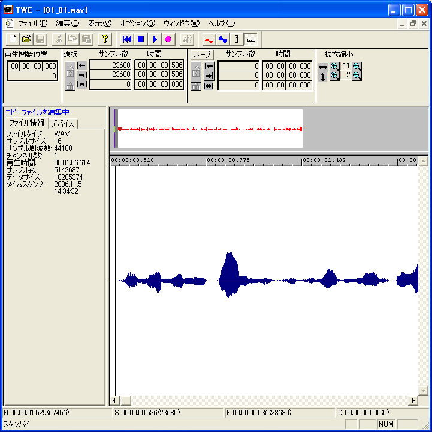432x432 pixels.
Task: Click loop range double-arrow icon
Action: tap(209, 86)
